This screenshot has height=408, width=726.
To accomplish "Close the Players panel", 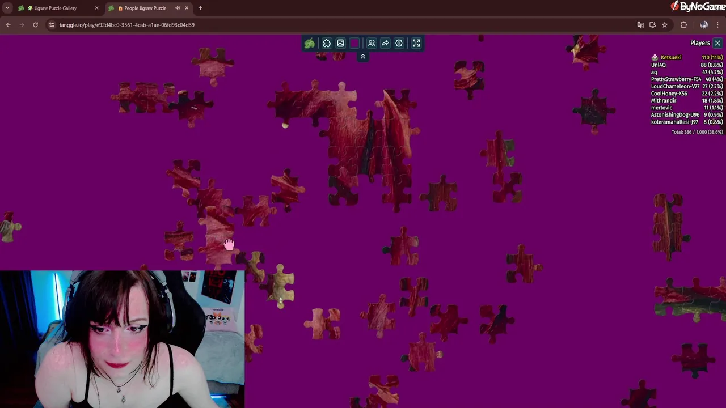I will pyautogui.click(x=717, y=43).
